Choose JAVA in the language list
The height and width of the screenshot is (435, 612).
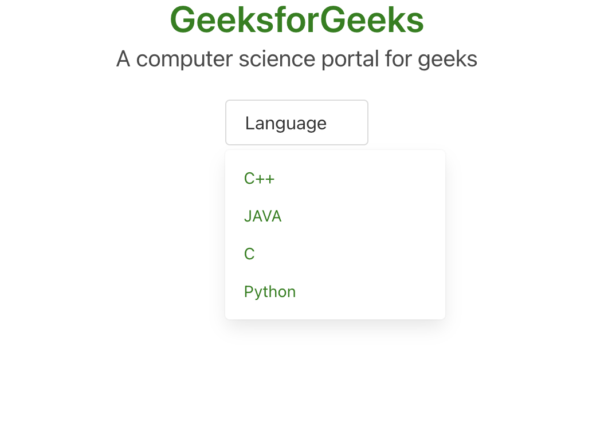pyautogui.click(x=263, y=216)
